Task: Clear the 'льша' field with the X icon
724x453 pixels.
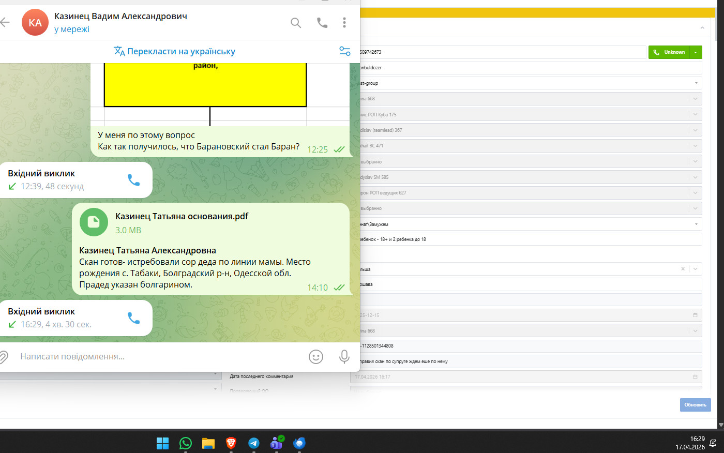Action: [683, 269]
